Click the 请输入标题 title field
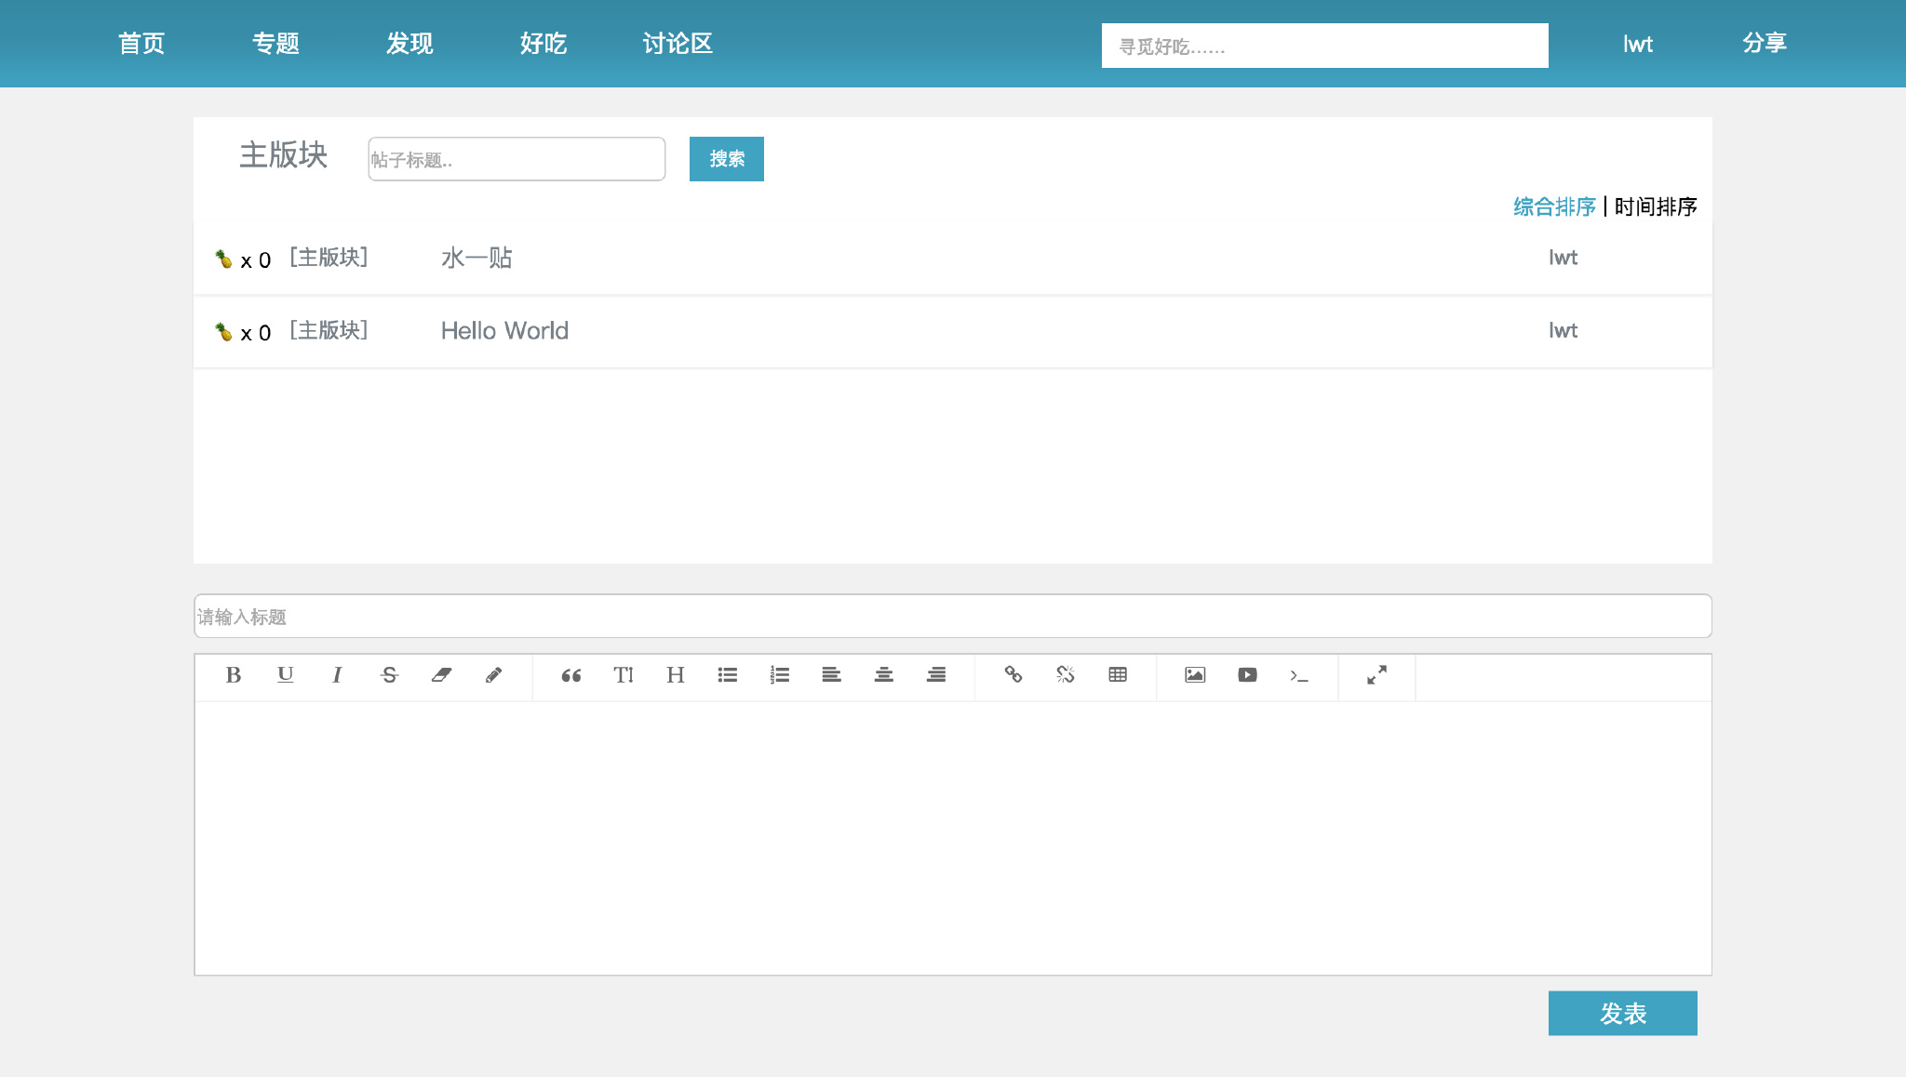1906x1077 pixels. [x=952, y=617]
